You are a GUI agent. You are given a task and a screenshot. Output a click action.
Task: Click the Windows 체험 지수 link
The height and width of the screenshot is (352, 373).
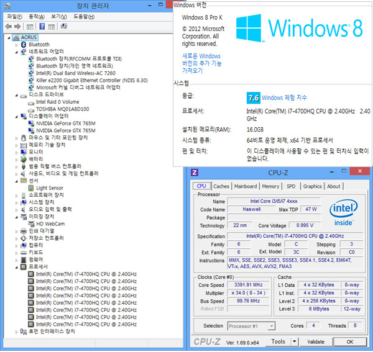(x=284, y=97)
